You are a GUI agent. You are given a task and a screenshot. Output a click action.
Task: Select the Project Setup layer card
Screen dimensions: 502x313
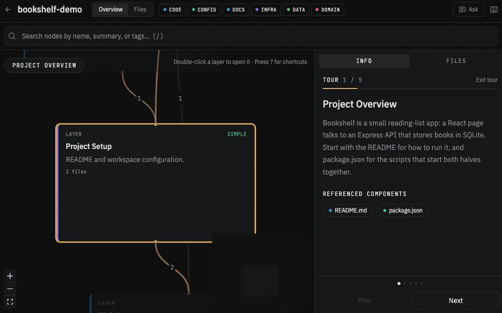[156, 182]
